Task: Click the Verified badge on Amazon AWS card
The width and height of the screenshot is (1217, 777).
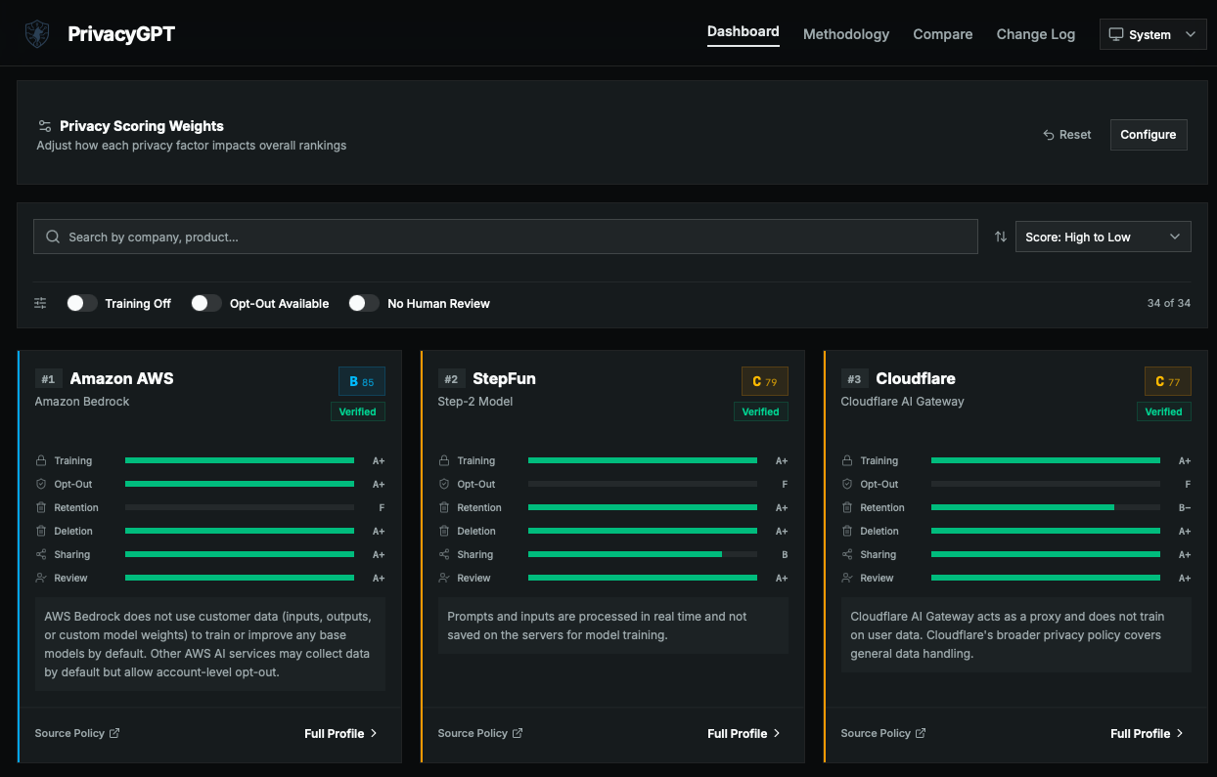Action: point(358,411)
